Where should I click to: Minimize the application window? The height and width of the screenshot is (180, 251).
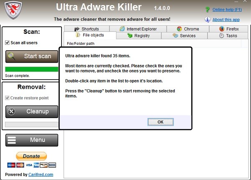coord(236,1)
